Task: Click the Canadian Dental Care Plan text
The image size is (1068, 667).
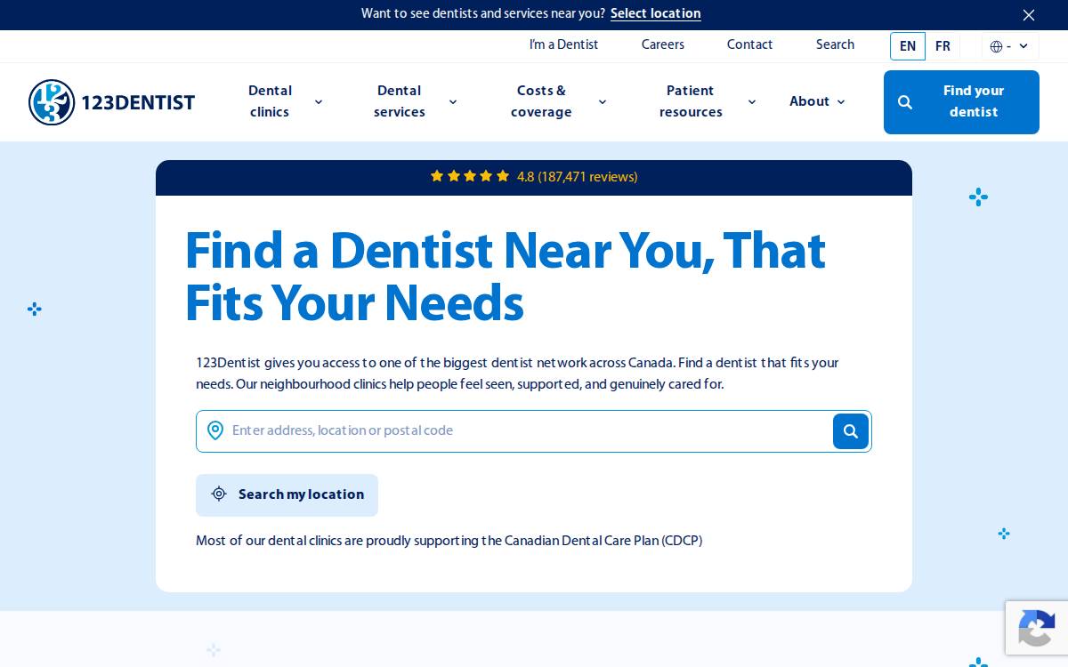Action: (x=603, y=541)
